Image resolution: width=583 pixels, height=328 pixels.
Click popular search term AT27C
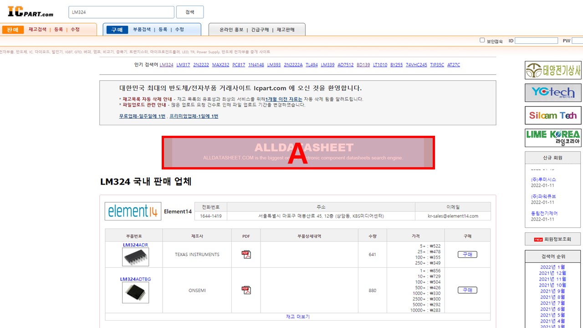click(454, 65)
